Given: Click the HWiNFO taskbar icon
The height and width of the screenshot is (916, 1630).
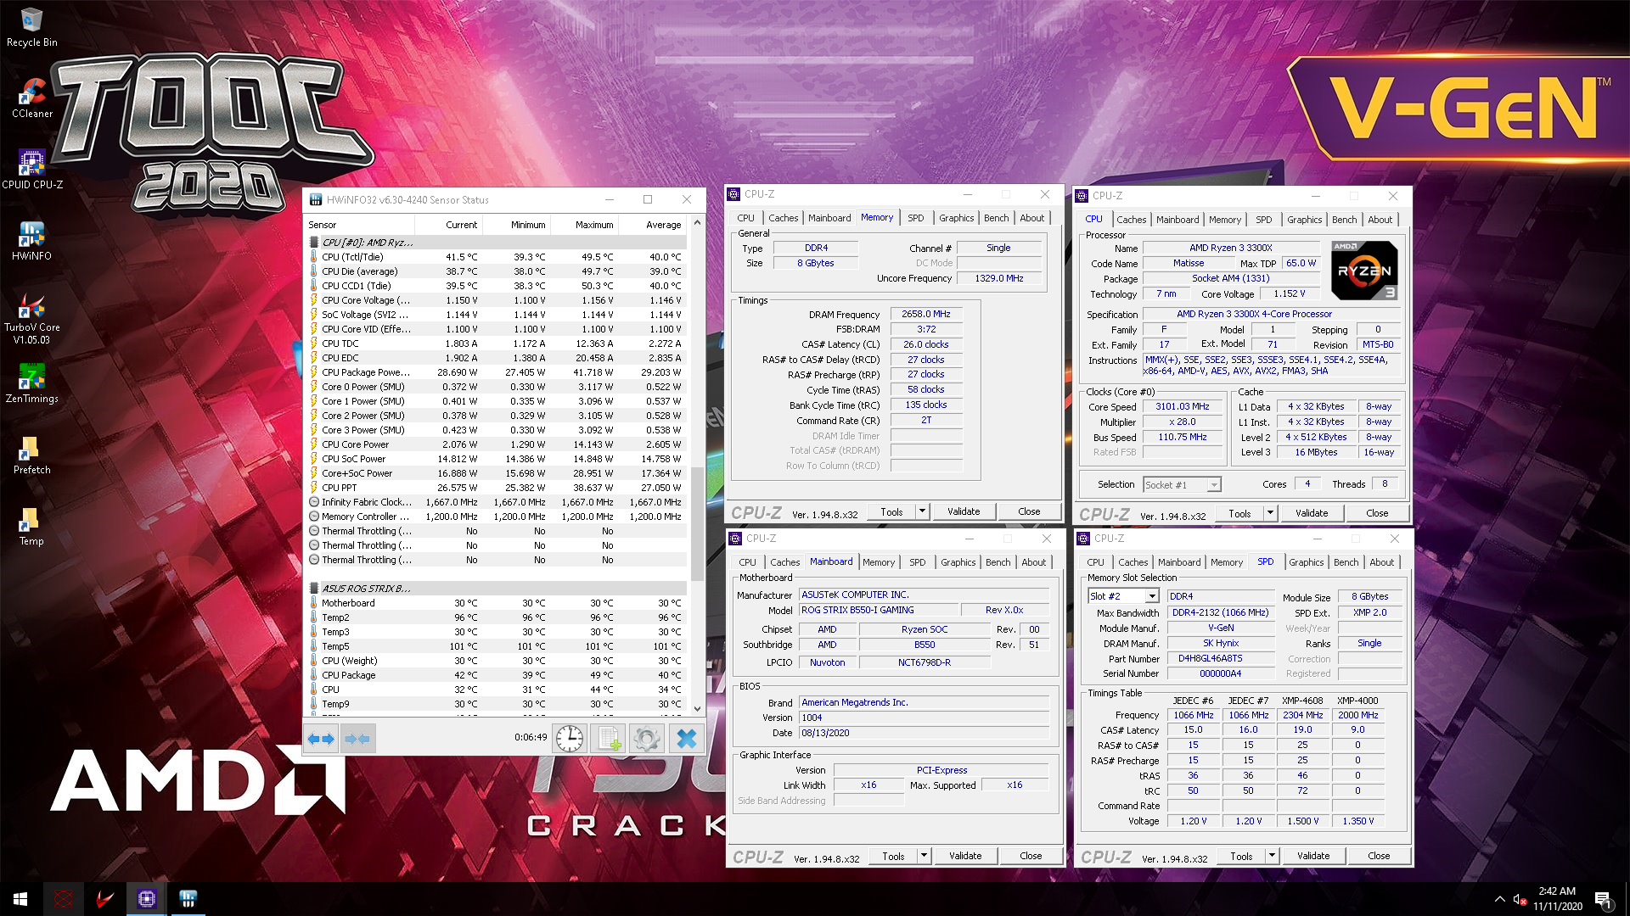Looking at the screenshot, I should 188,899.
